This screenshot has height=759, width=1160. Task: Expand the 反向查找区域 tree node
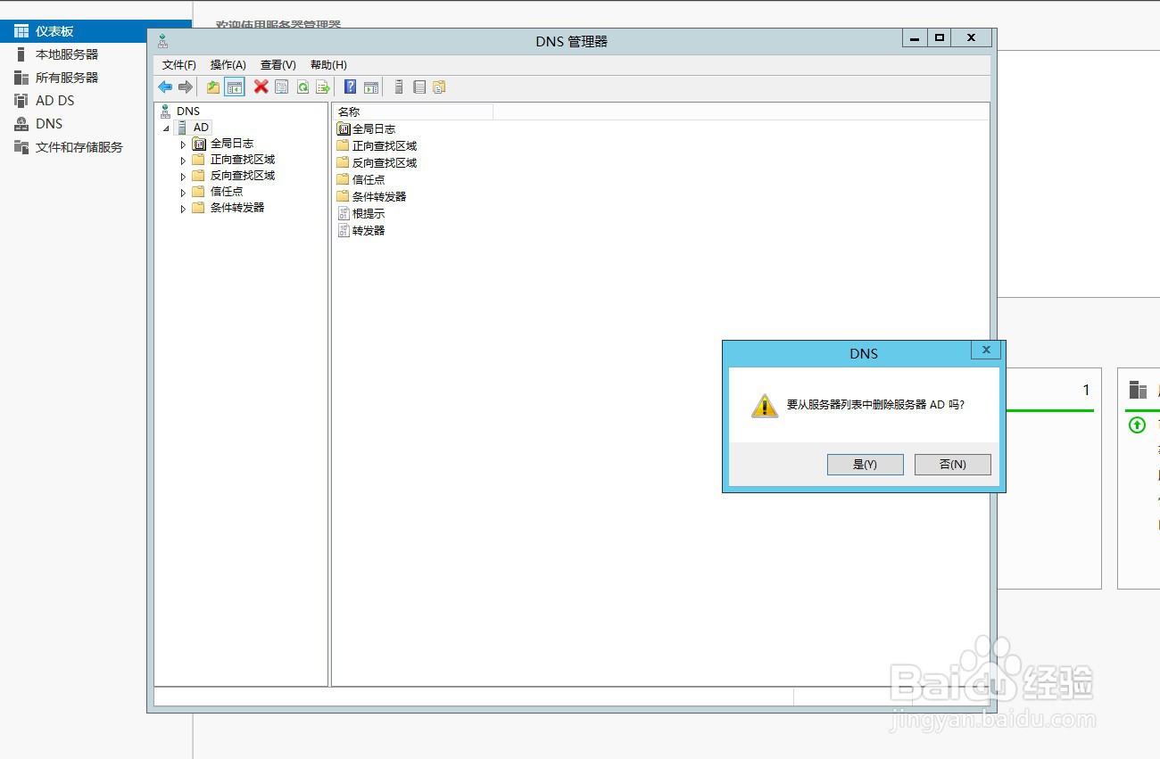point(183,177)
